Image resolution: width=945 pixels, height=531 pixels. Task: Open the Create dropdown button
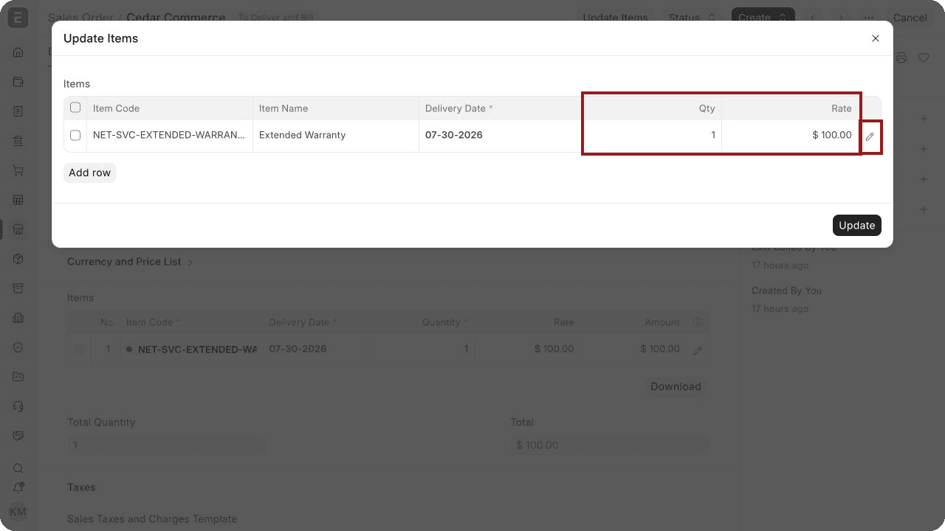point(763,18)
